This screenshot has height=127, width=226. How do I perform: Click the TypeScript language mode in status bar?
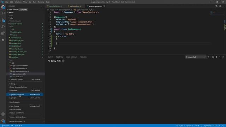(208, 126)
